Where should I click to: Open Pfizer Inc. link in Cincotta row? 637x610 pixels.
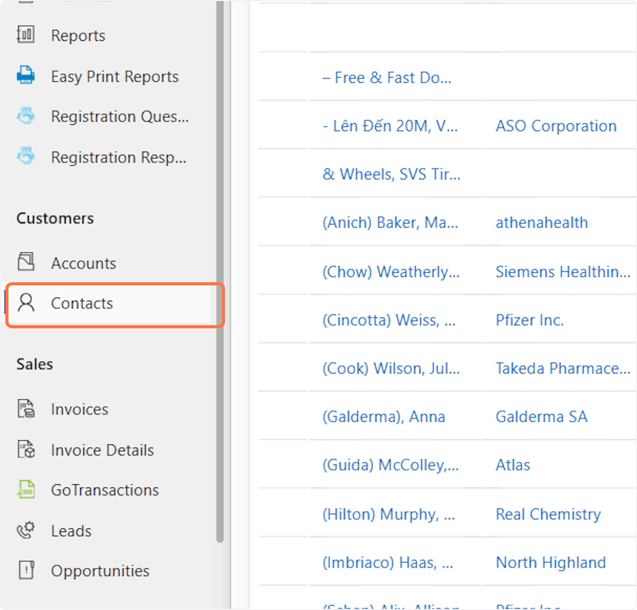click(x=530, y=320)
